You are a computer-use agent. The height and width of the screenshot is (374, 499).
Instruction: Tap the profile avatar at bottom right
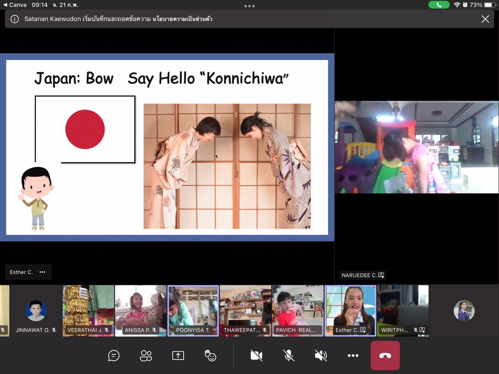pos(464,311)
